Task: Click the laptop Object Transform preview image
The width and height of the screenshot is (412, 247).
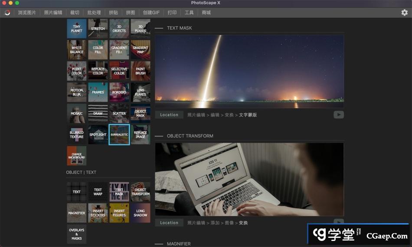Action: pyautogui.click(x=249, y=179)
